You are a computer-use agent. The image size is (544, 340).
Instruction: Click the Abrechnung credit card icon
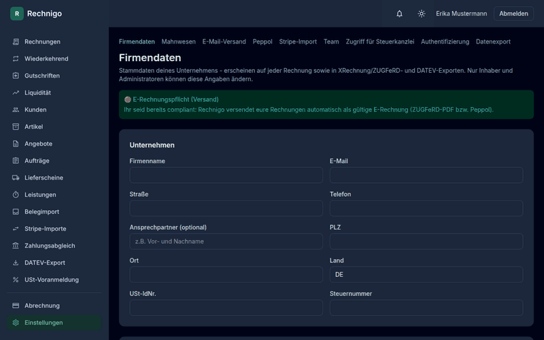[x=16, y=305]
